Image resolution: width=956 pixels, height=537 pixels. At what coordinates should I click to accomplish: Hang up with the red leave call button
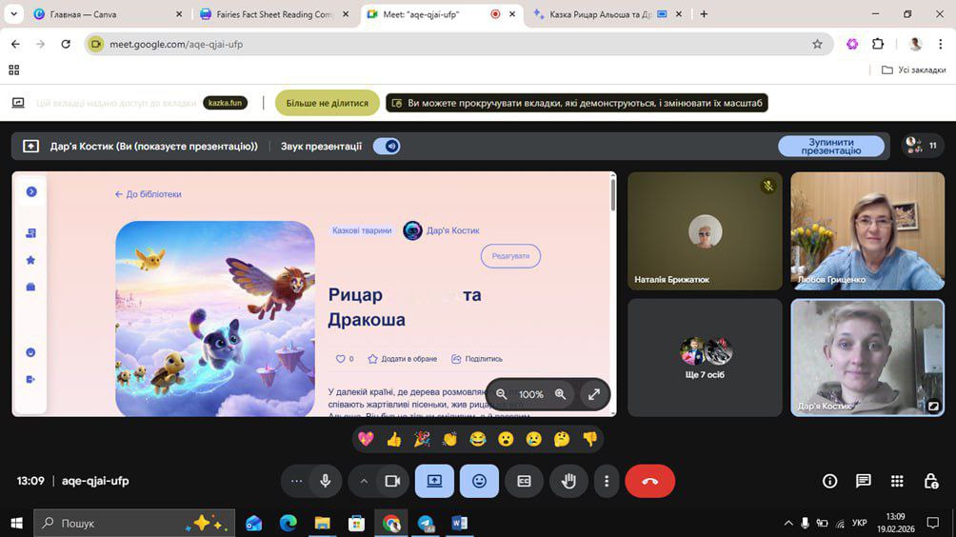coord(649,482)
